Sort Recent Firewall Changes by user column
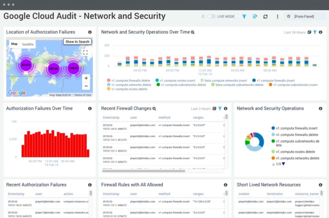This screenshot has height=218, width=329. coord(133,117)
